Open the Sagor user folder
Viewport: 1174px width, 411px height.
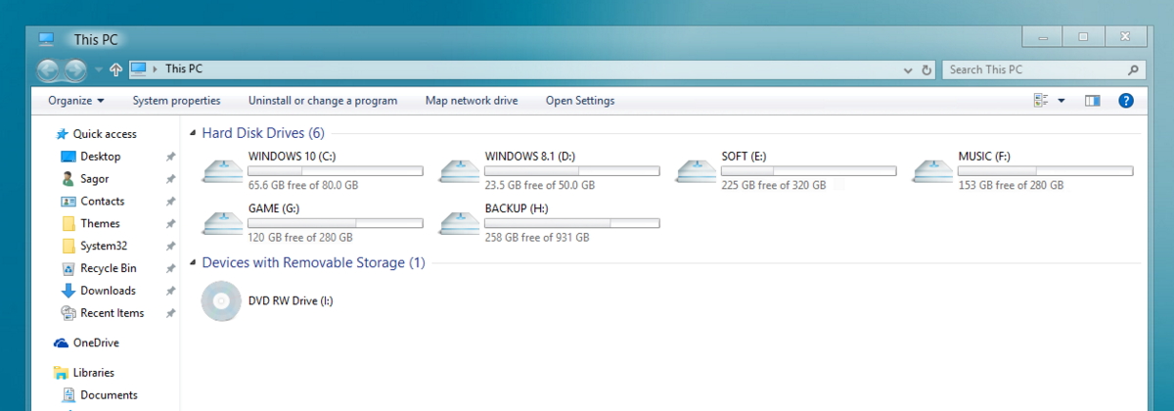pyautogui.click(x=94, y=179)
